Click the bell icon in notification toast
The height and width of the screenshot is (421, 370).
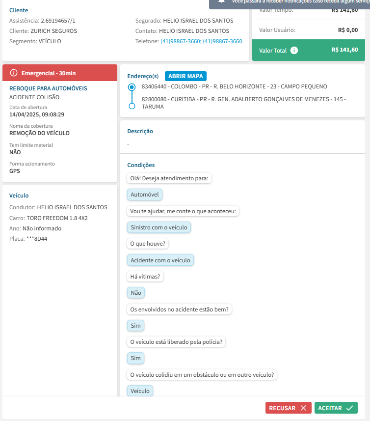coord(222,1)
